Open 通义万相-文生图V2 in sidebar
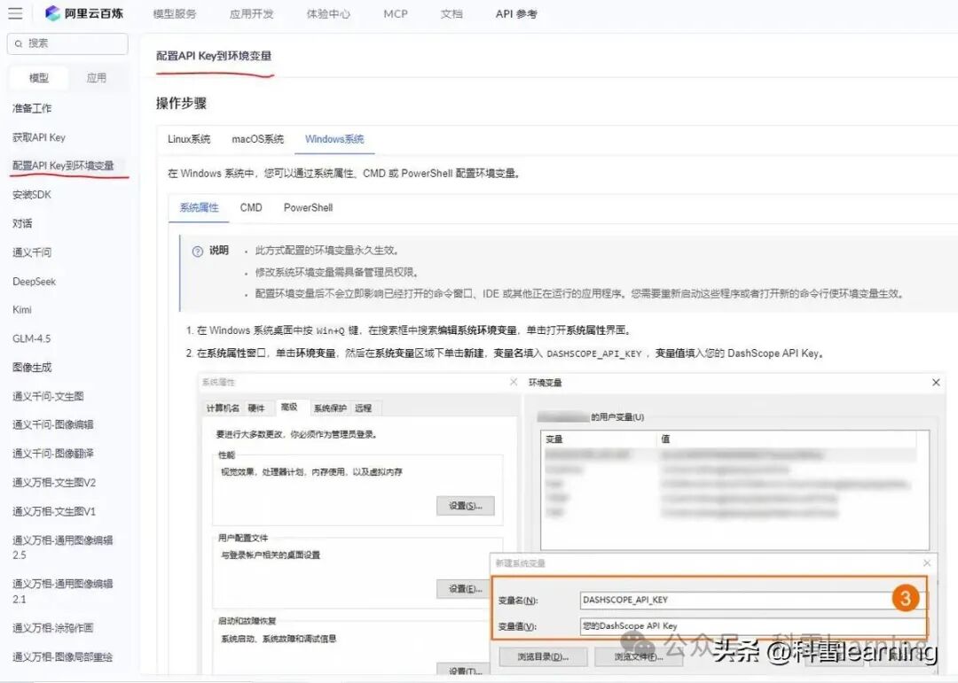 [54, 482]
